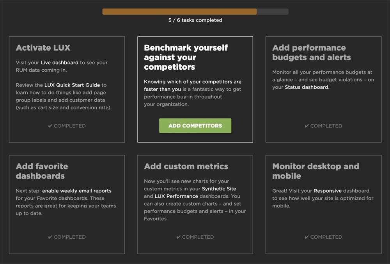390x264 pixels.
Task: Open the LUX Performance dashboard link
Action: (176, 196)
